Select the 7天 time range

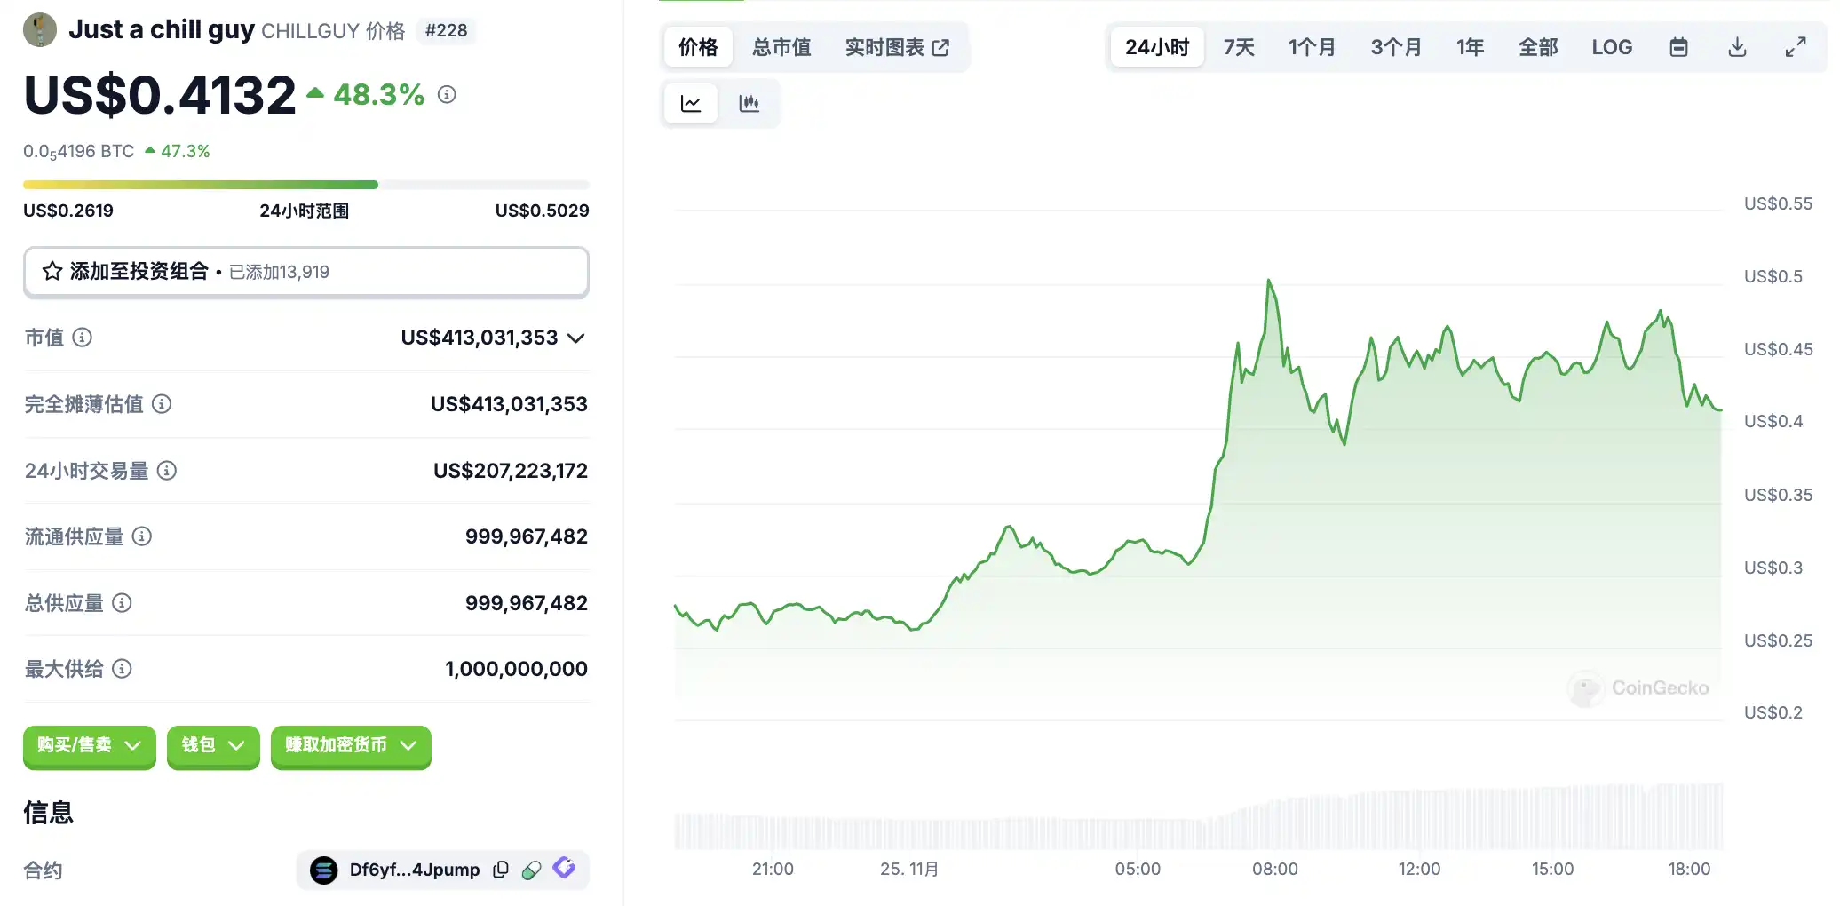[1239, 47]
